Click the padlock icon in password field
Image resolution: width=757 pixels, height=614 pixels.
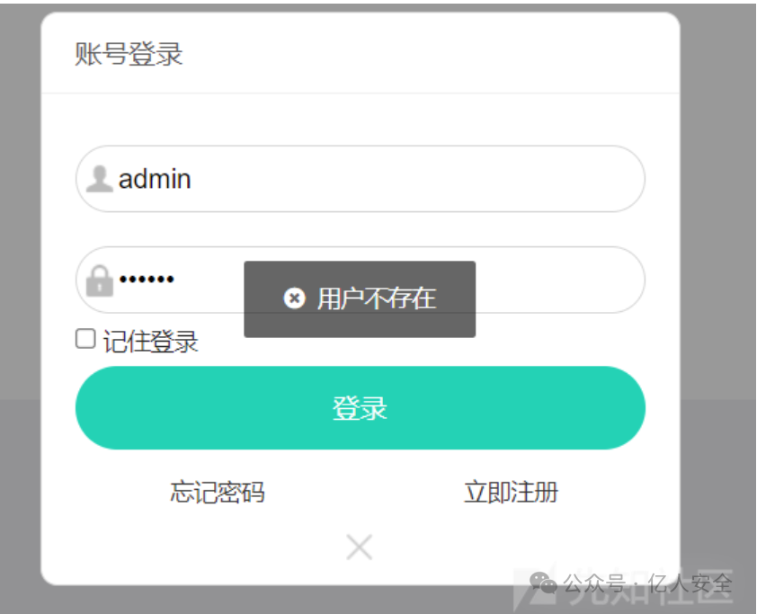click(x=100, y=280)
